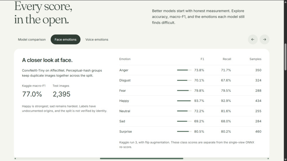Click the 77.0% macro-F1 figure
287x161 pixels.
[x=32, y=94]
